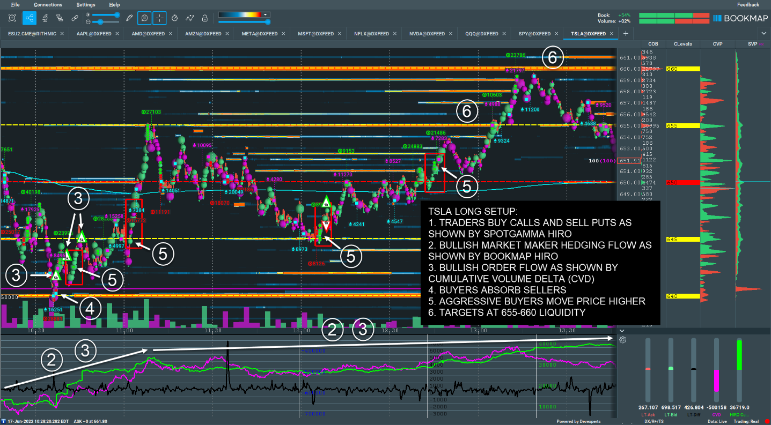Switch to QQQ@DXFEED tab
771x425 pixels.
pyautogui.click(x=481, y=33)
